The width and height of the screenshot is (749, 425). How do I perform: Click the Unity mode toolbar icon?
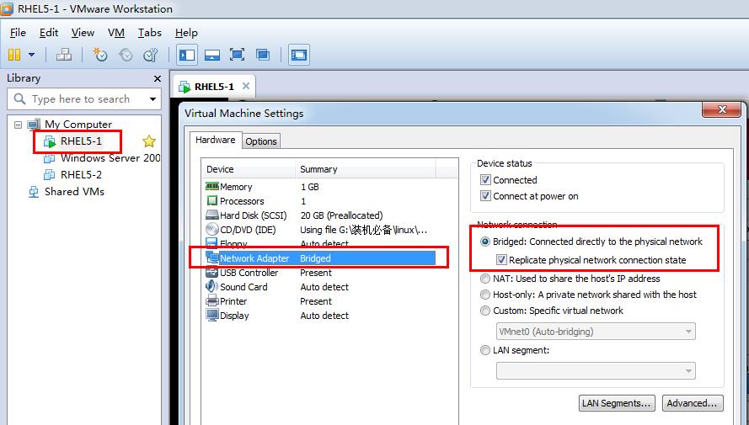tap(263, 55)
